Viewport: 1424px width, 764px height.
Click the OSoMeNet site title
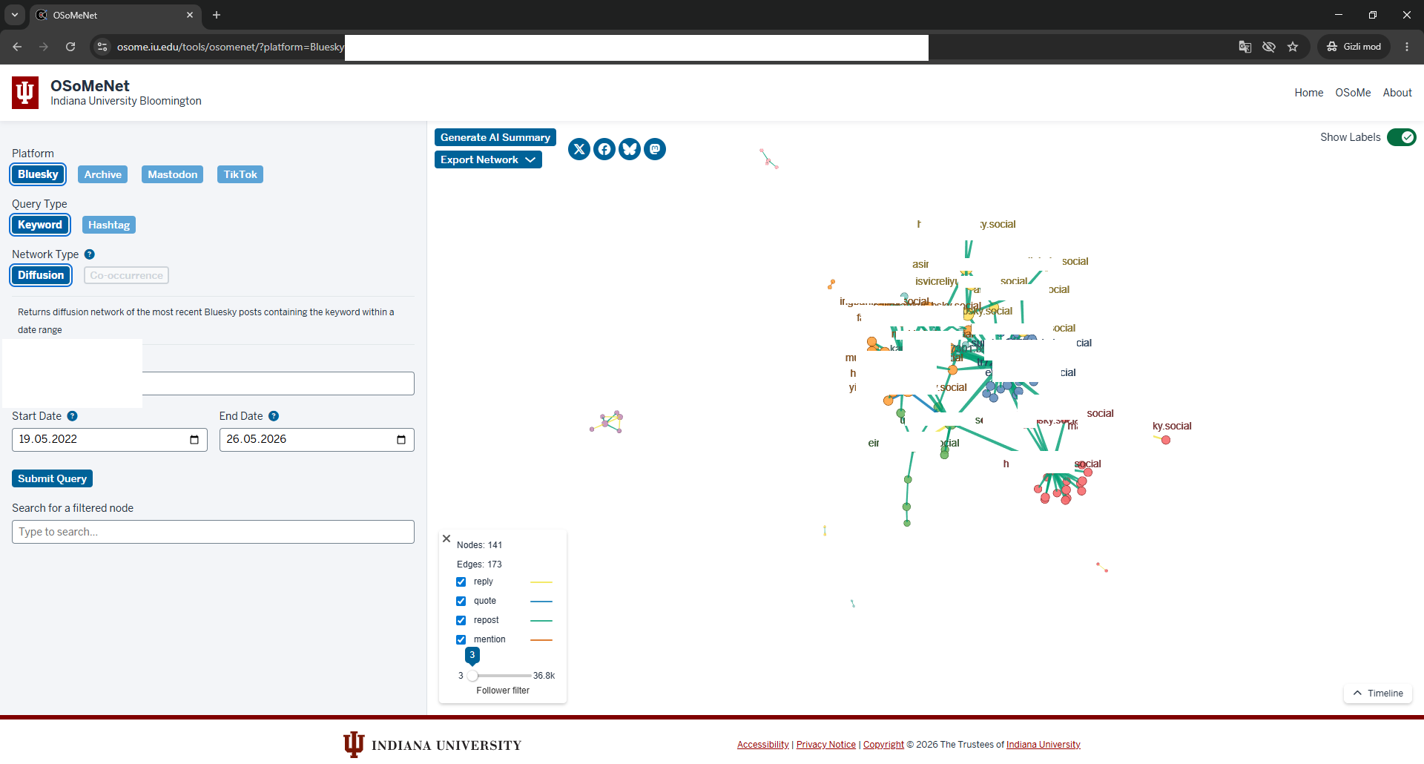point(90,86)
